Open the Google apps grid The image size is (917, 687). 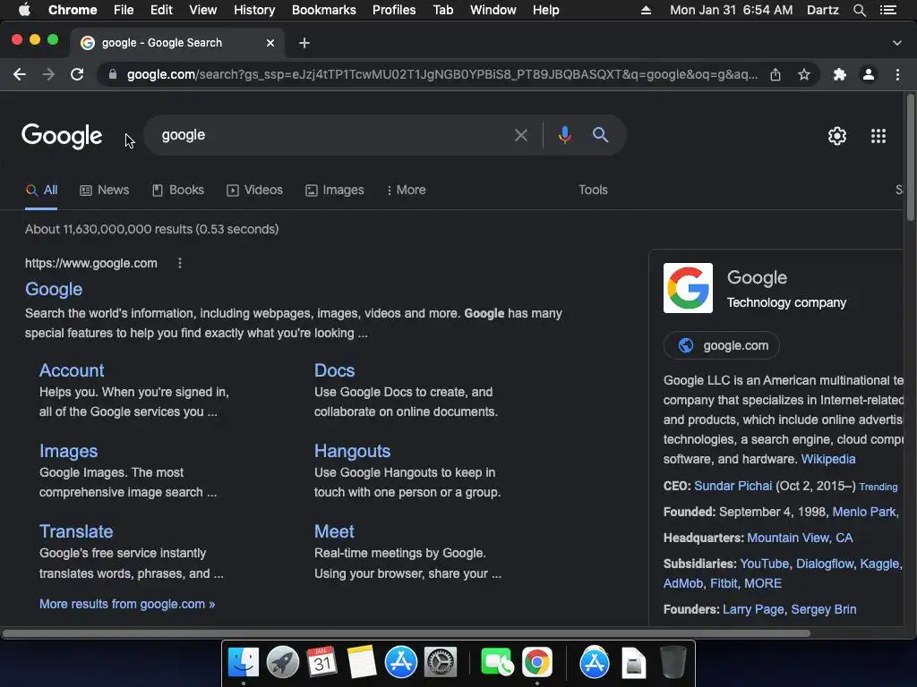(878, 136)
